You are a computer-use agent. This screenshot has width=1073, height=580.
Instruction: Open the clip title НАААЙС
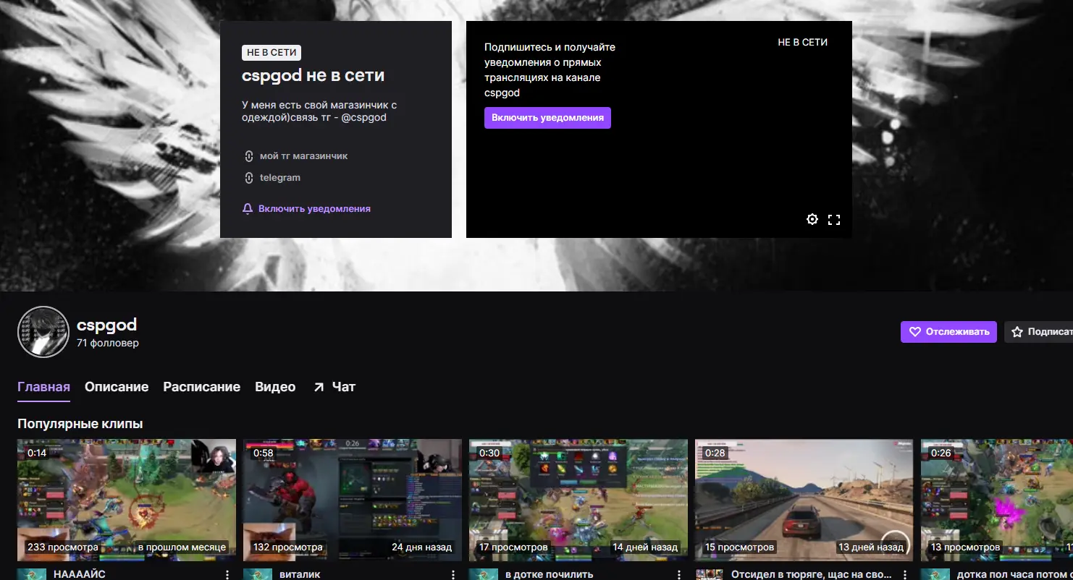pyautogui.click(x=80, y=574)
